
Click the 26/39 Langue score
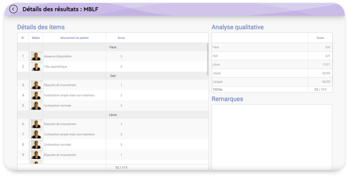click(326, 82)
